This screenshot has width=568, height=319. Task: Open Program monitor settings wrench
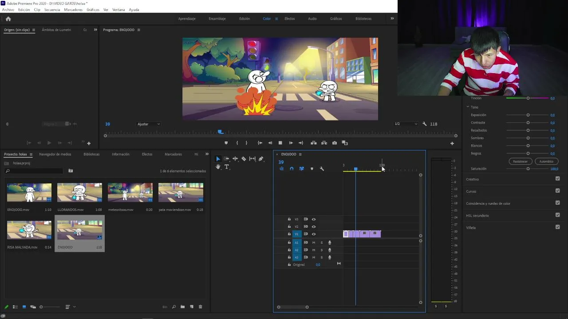pos(425,124)
